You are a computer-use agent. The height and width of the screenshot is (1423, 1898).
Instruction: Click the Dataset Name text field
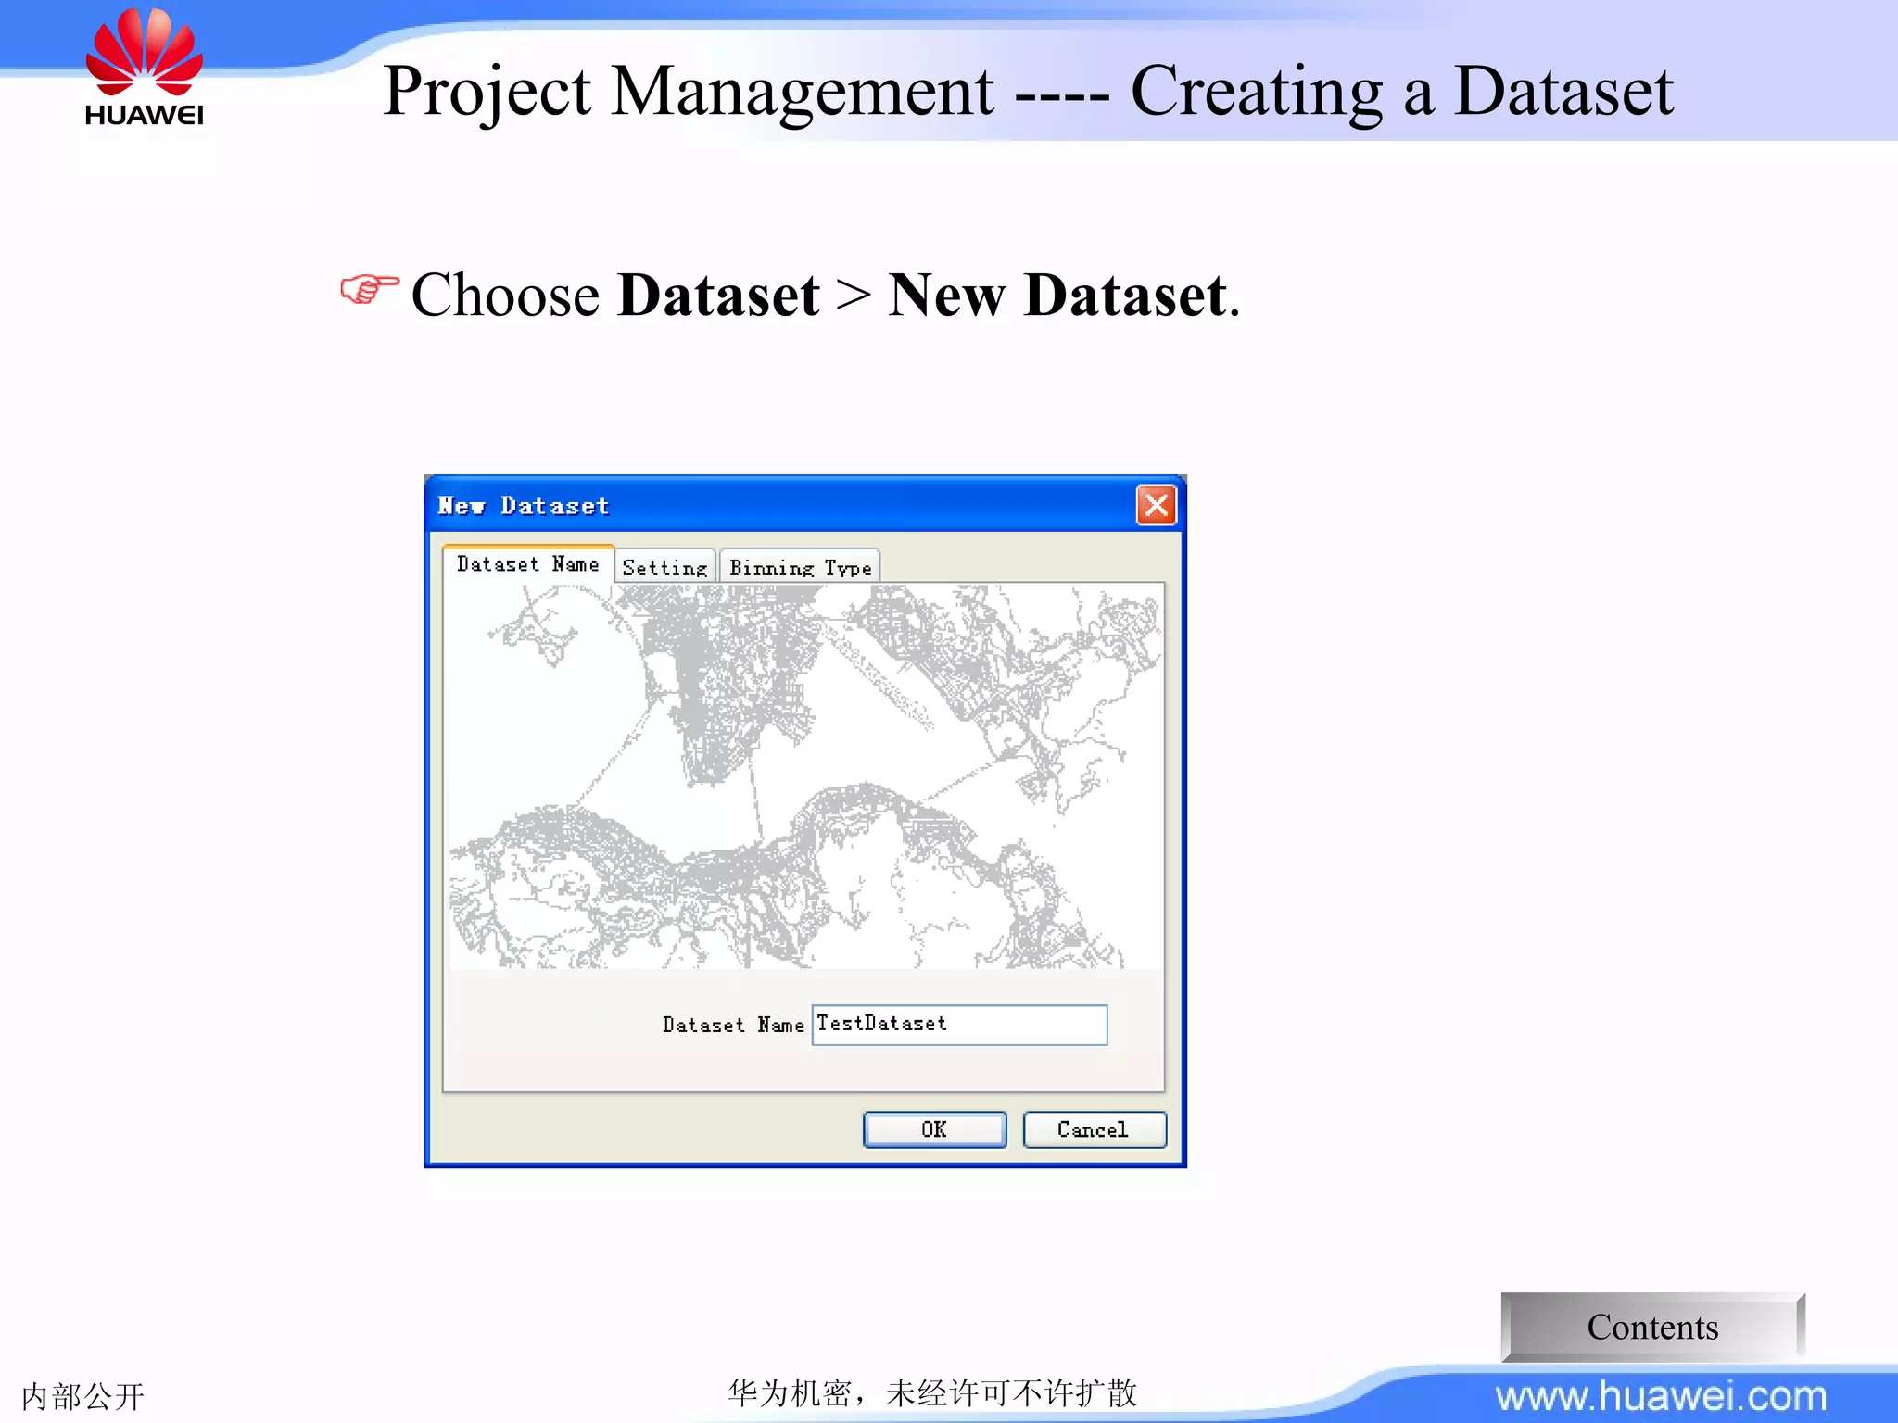[959, 1025]
